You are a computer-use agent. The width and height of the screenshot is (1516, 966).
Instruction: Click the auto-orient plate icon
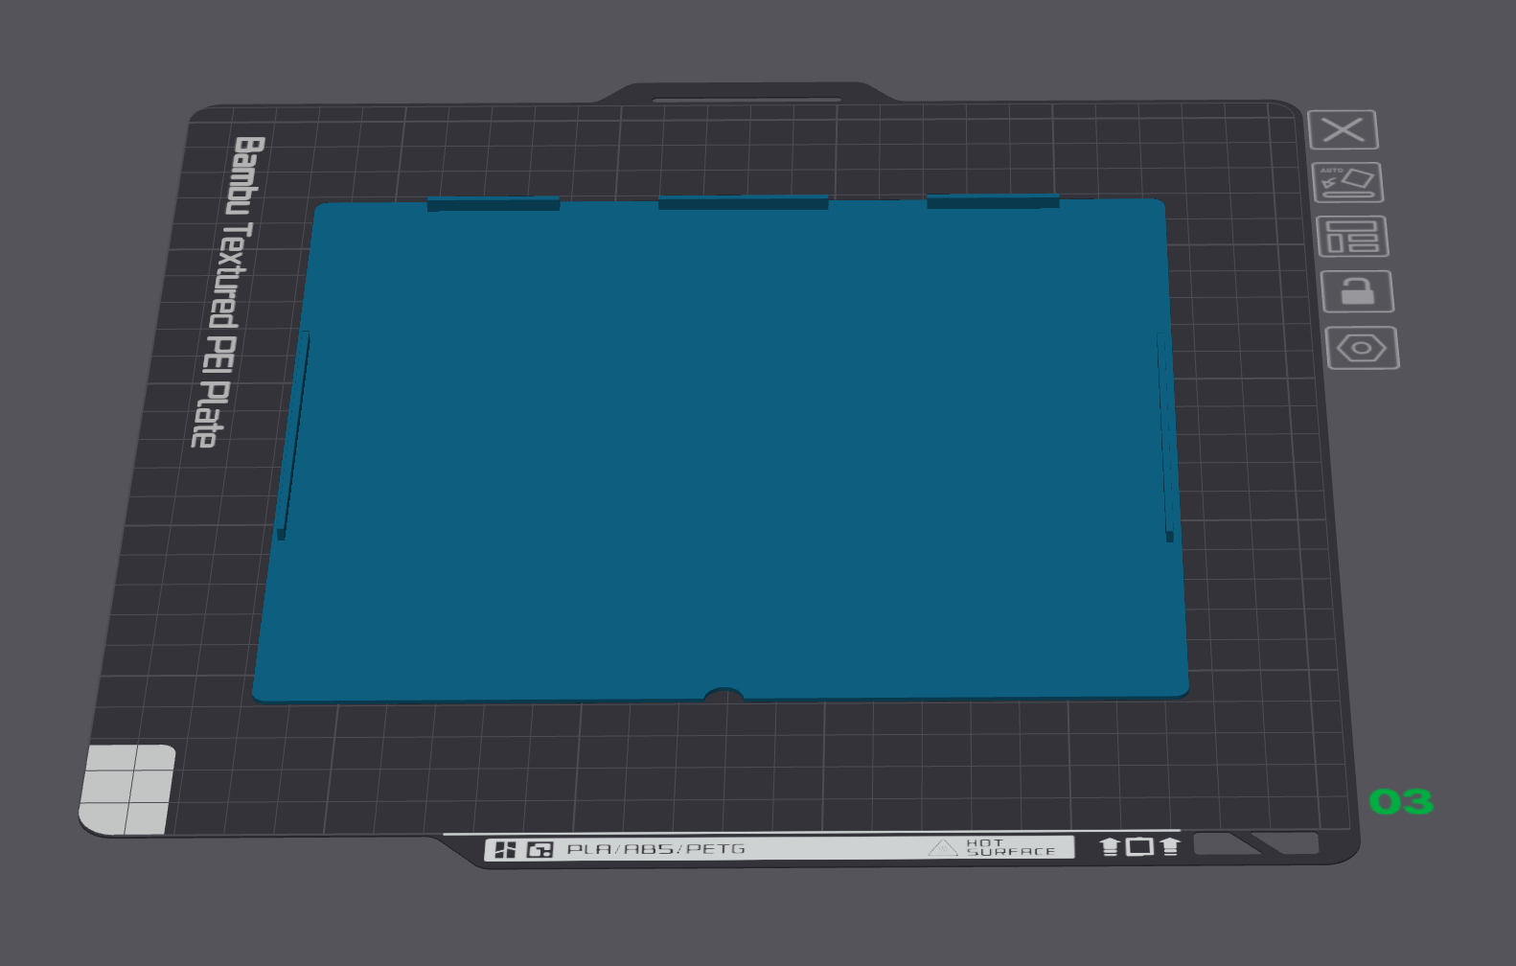click(x=1346, y=182)
